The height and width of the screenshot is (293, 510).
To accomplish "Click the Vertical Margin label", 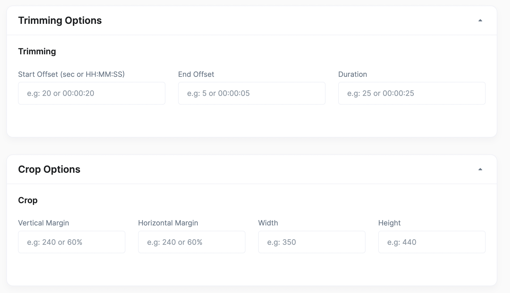I will tap(43, 223).
